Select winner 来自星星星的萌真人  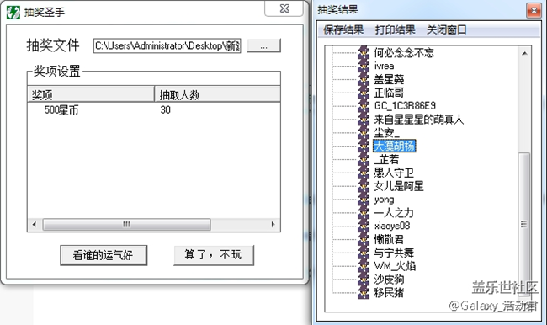(418, 120)
